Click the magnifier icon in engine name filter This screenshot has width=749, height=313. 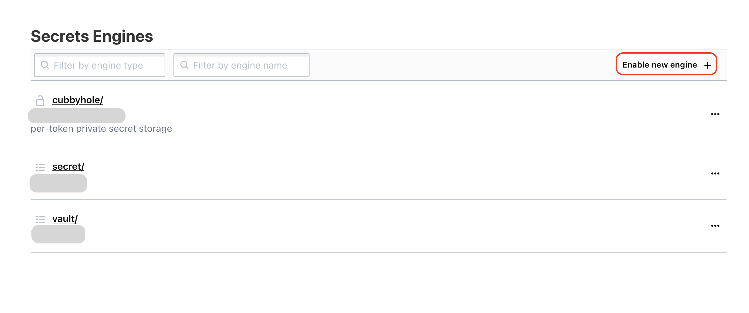(x=184, y=65)
